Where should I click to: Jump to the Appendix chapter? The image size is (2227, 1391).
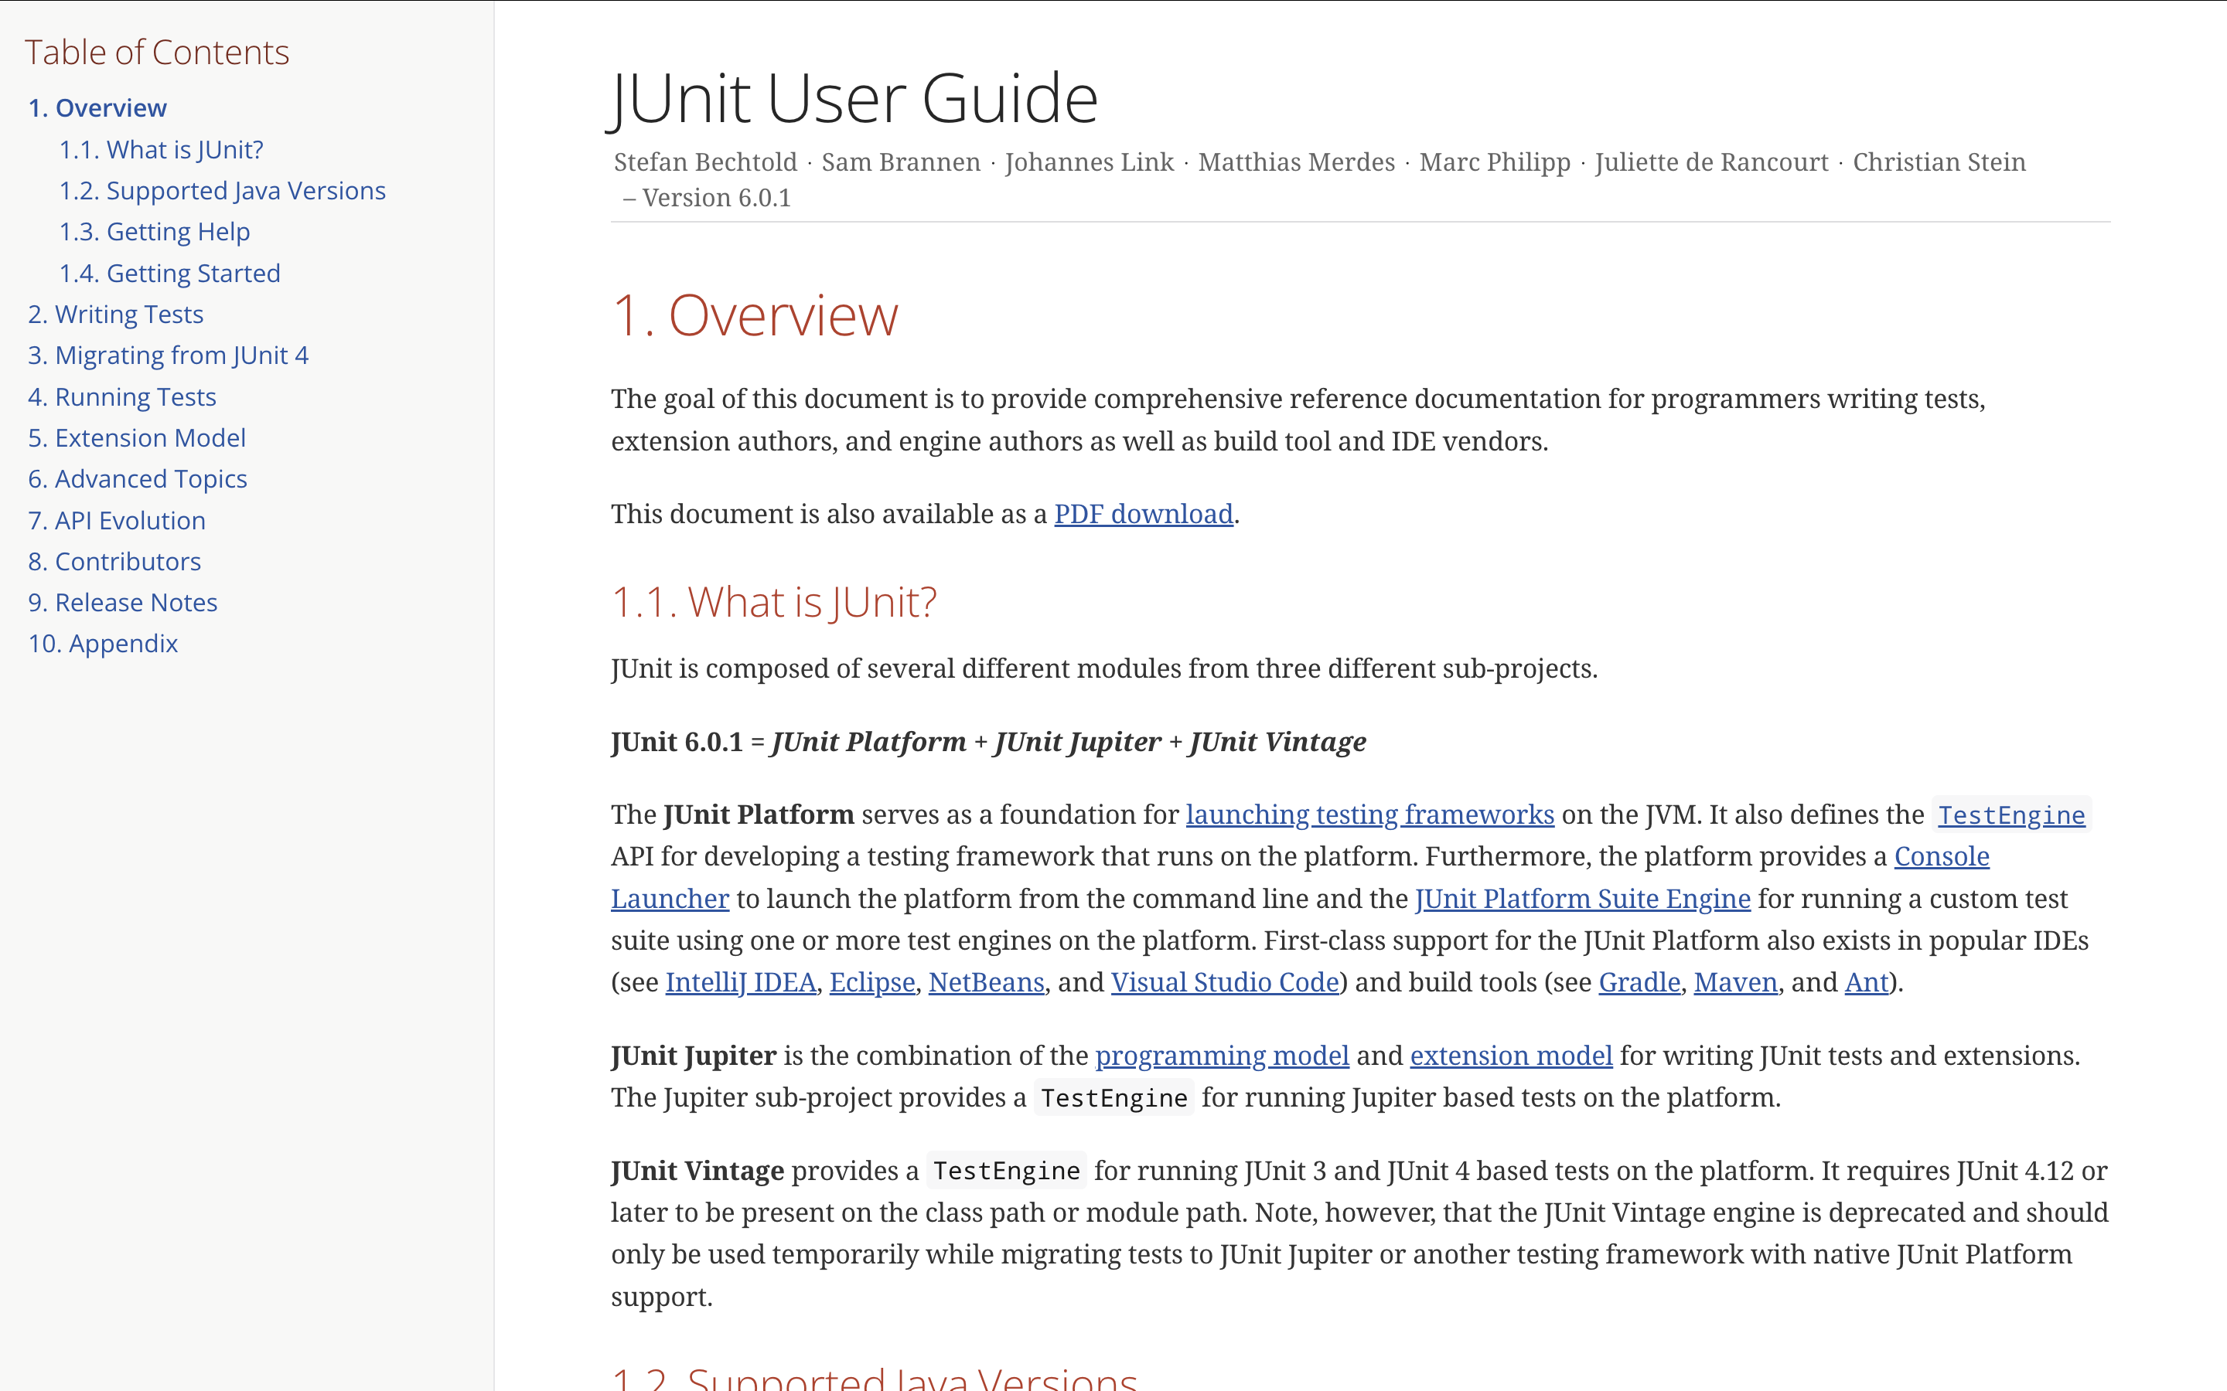pos(102,643)
